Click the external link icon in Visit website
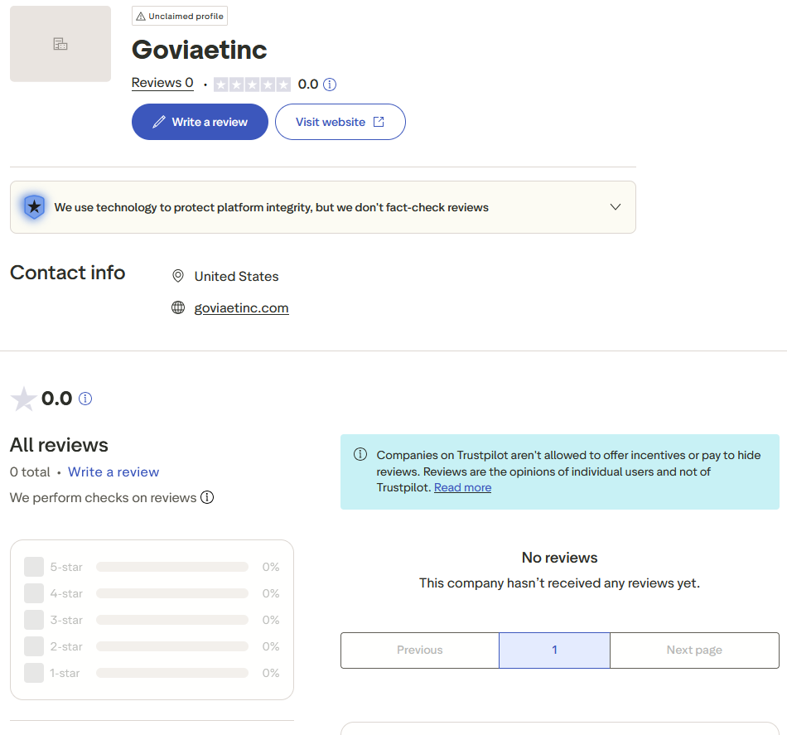The width and height of the screenshot is (787, 735). tap(379, 121)
